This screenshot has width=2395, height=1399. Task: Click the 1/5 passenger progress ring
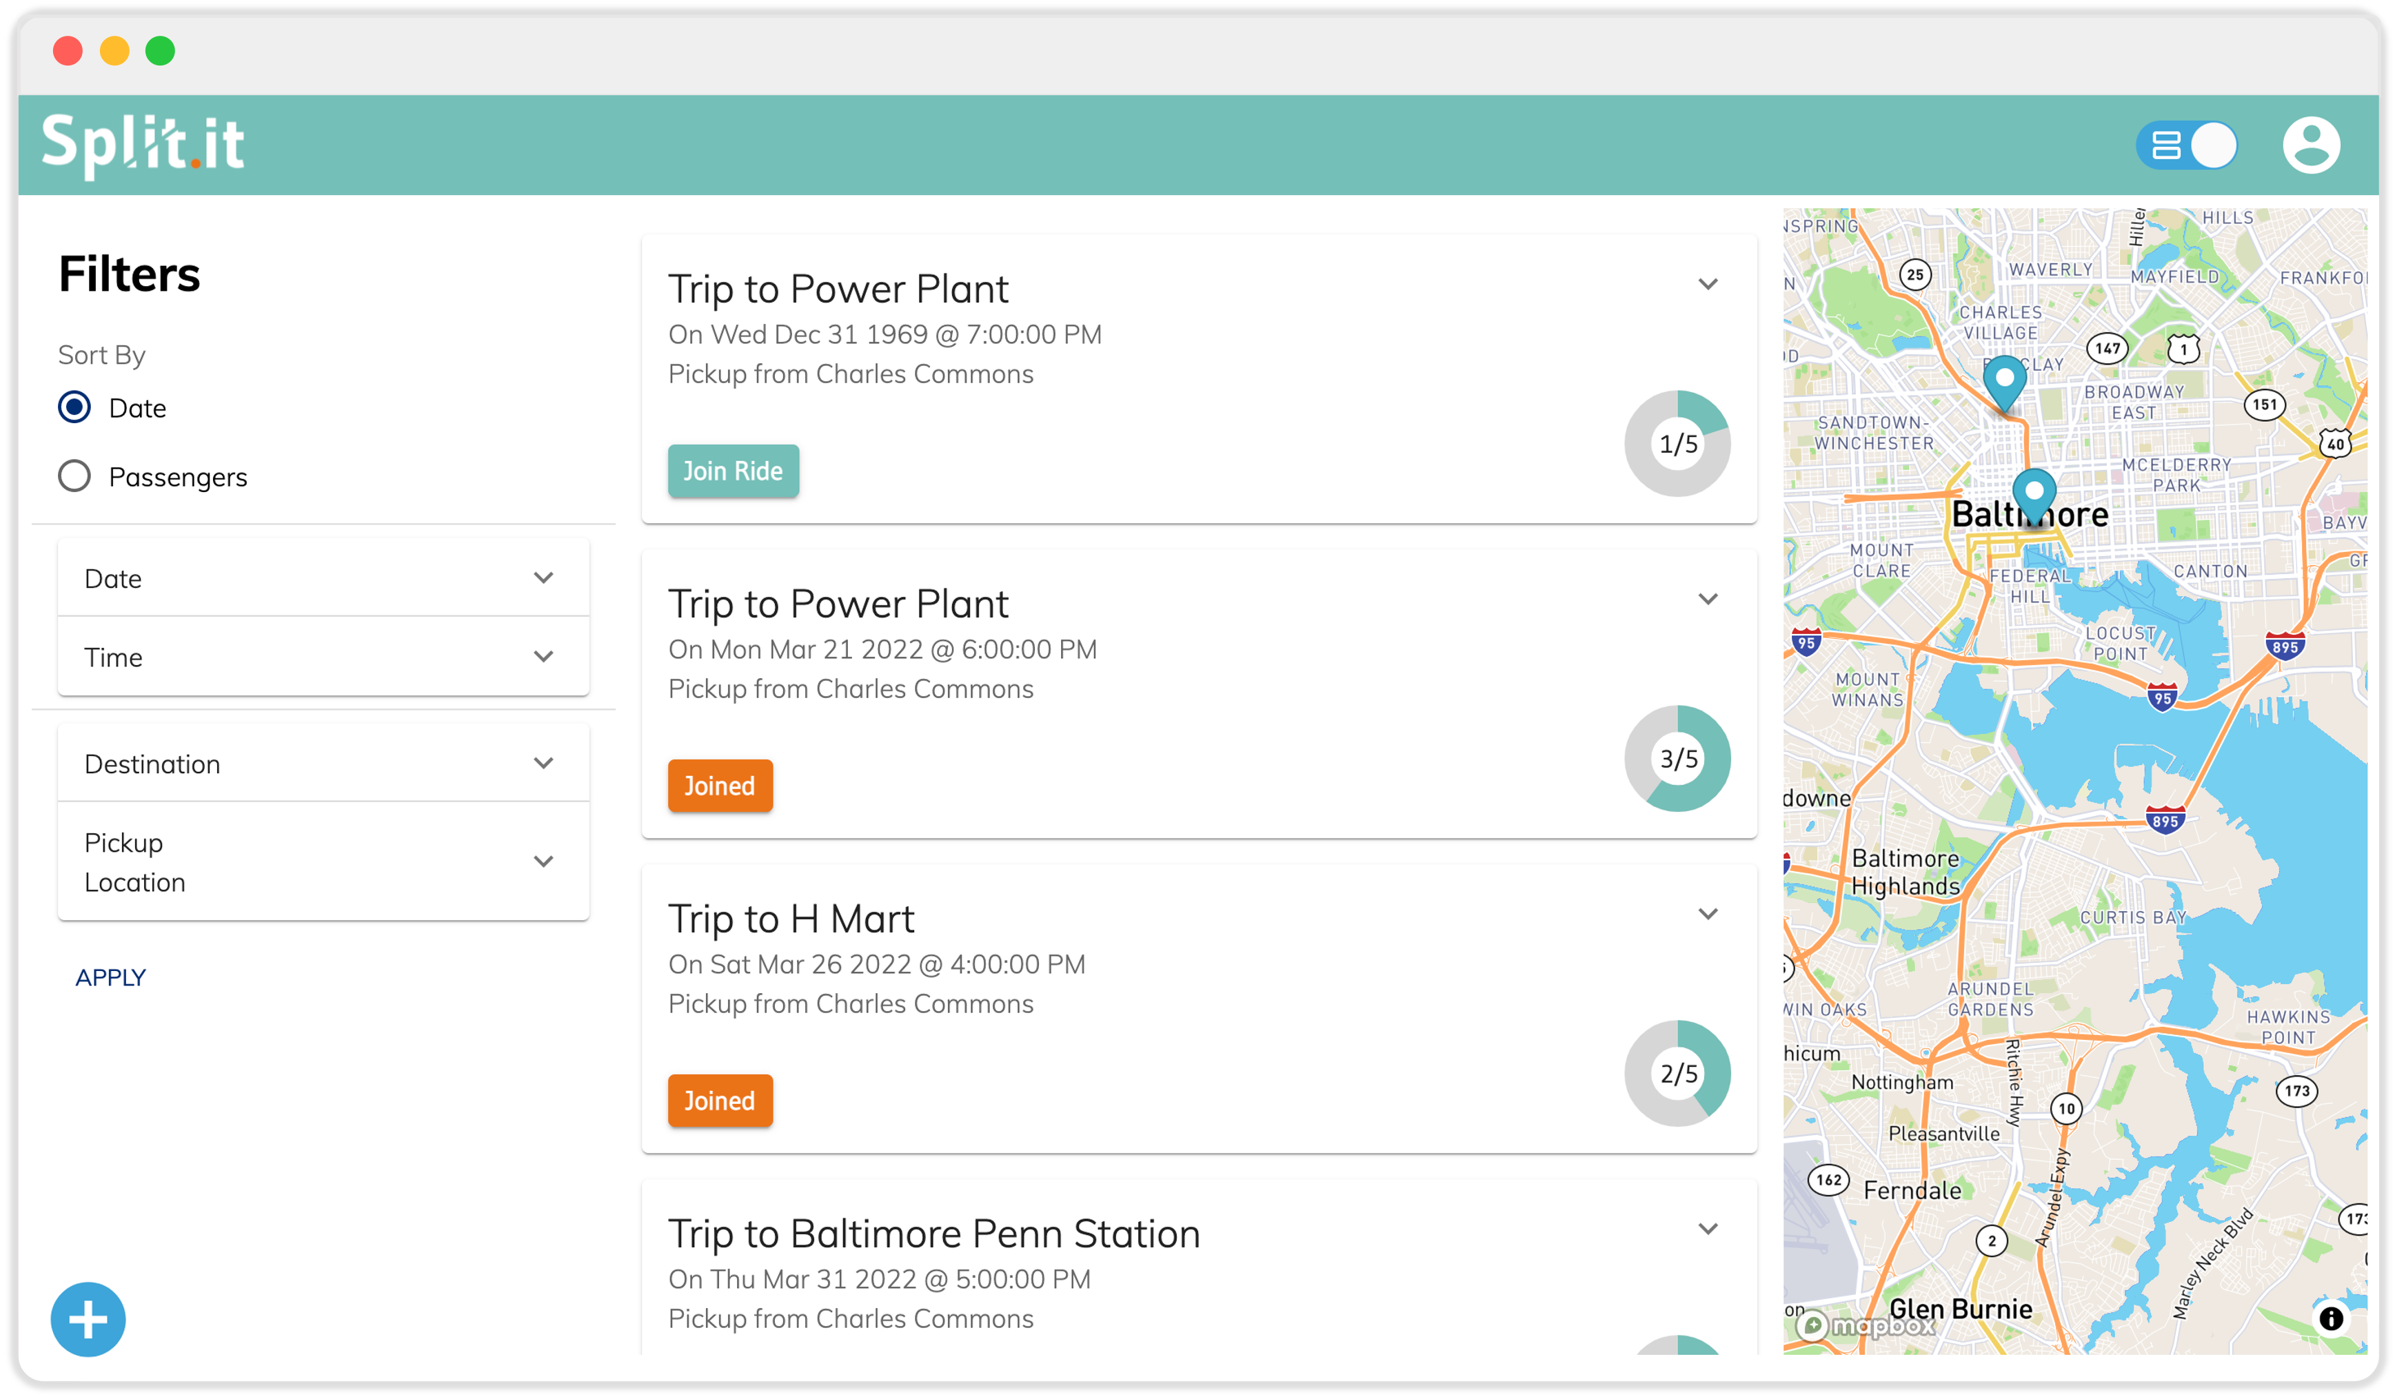(1677, 444)
